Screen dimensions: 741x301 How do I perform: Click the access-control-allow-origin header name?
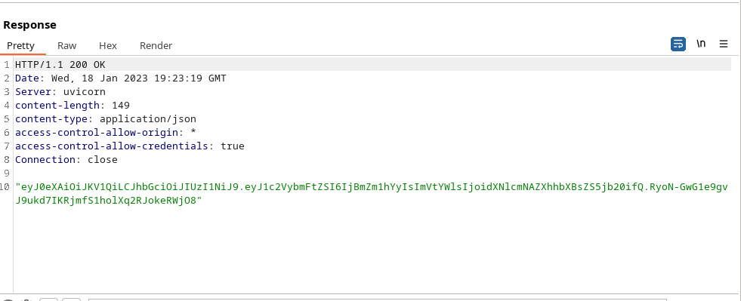point(97,133)
